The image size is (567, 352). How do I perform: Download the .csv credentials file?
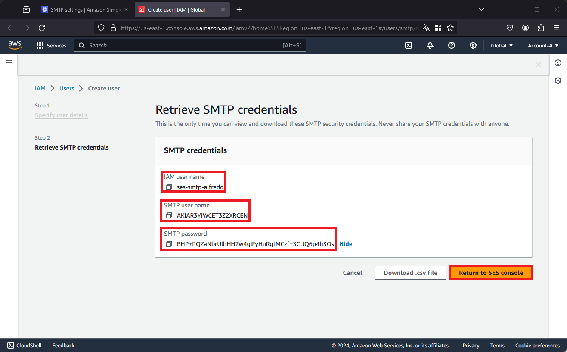[411, 273]
